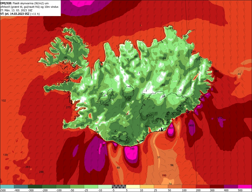
Task: Click the 40 value on the right side
Action: pos(239,74)
